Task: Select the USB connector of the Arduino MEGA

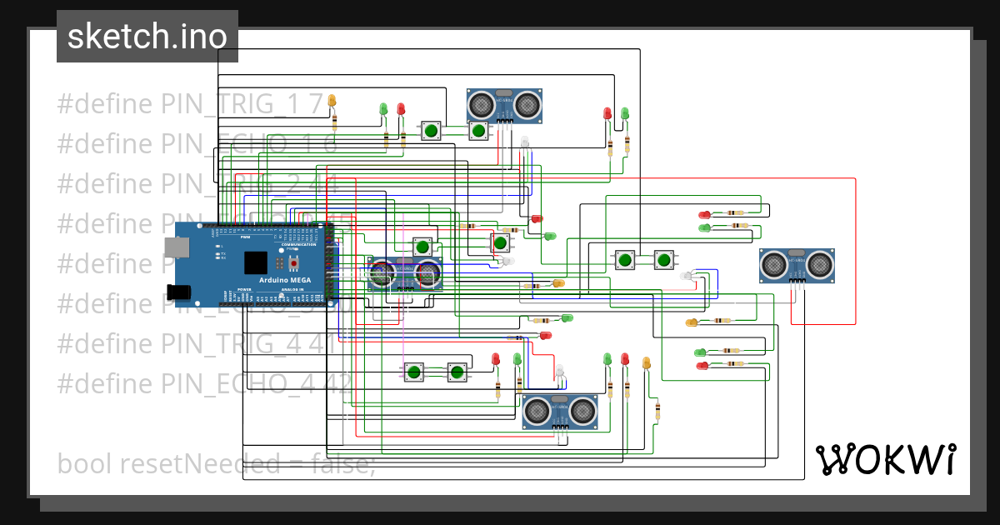Action: coord(177,248)
